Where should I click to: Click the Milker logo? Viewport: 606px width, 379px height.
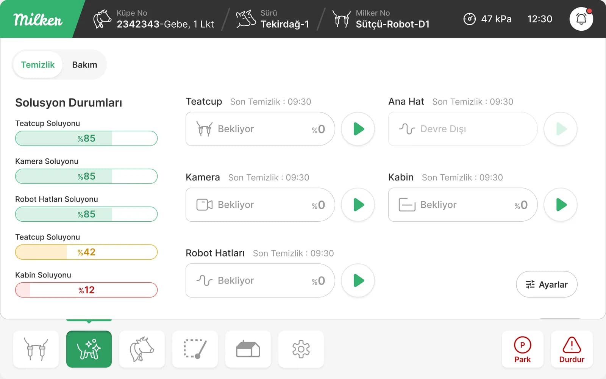38,19
